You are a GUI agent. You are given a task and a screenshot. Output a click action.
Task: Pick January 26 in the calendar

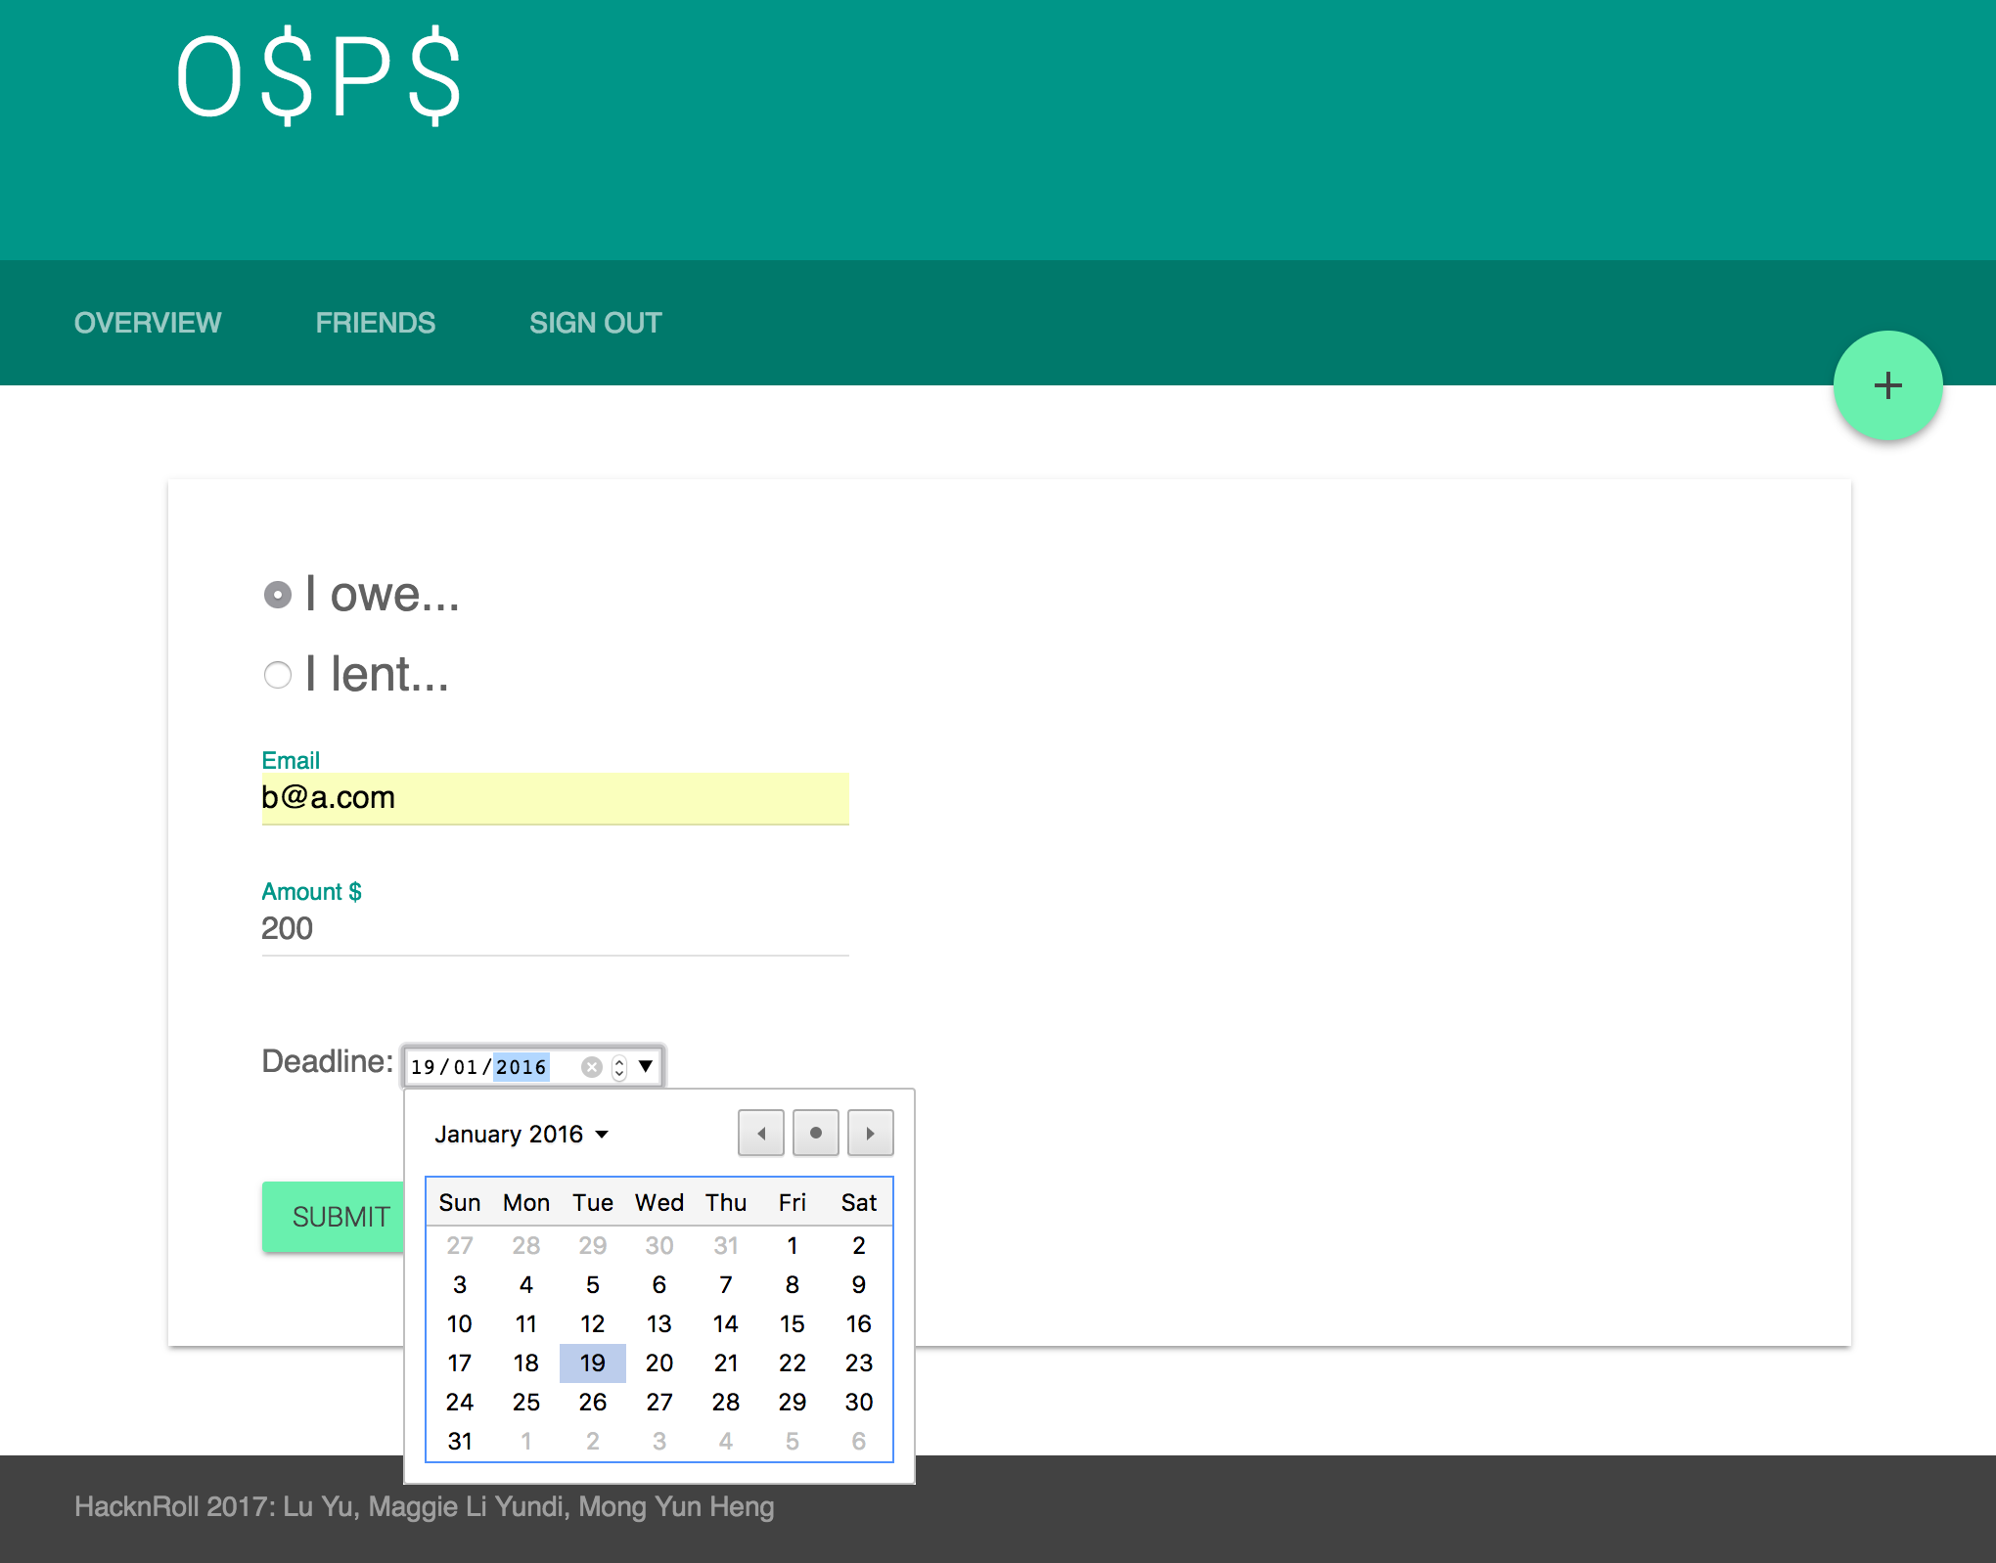click(592, 1402)
